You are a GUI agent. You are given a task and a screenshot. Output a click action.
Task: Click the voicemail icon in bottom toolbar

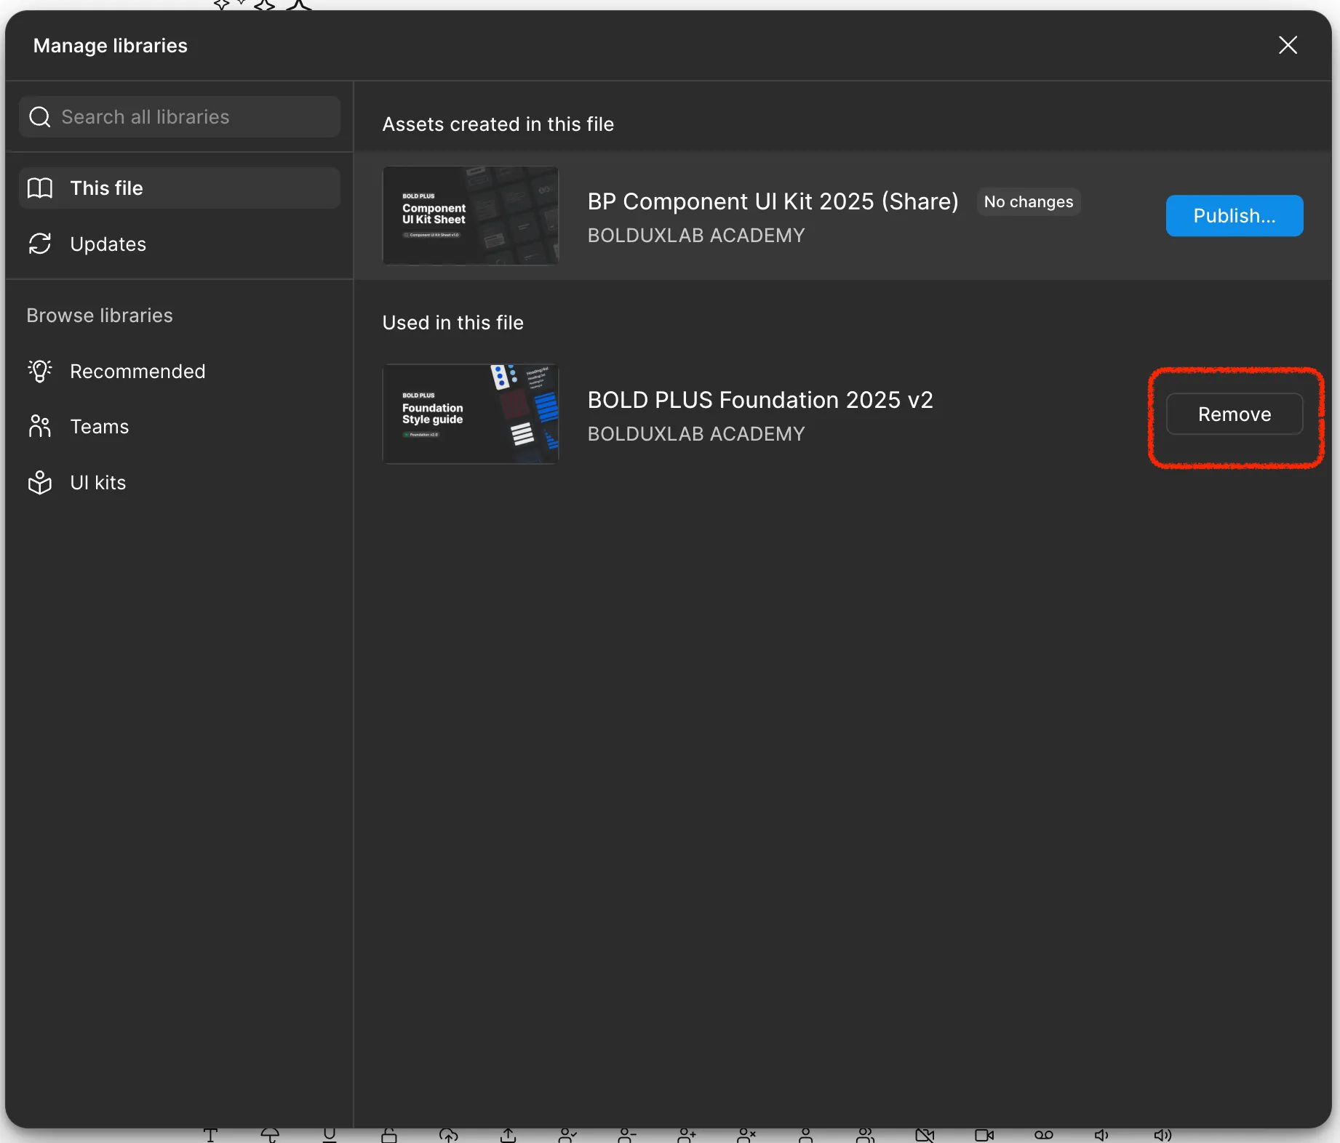[x=1043, y=1134]
